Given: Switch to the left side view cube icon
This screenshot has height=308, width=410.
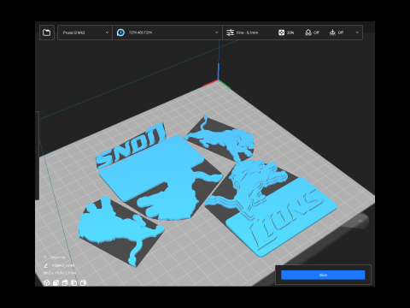Looking at the screenshot, I should (x=74, y=282).
